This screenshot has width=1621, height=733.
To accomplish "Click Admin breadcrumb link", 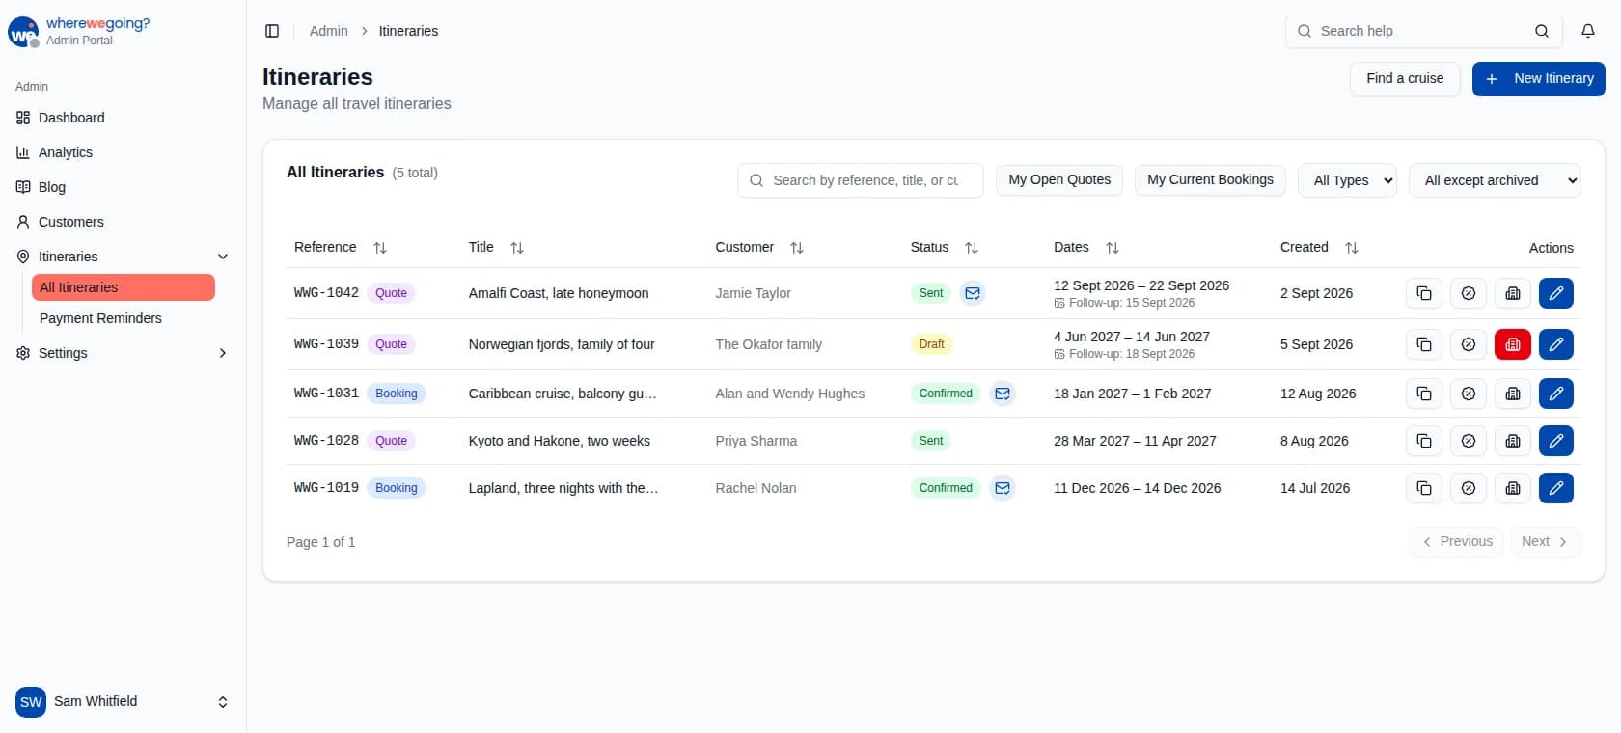I will click(328, 31).
